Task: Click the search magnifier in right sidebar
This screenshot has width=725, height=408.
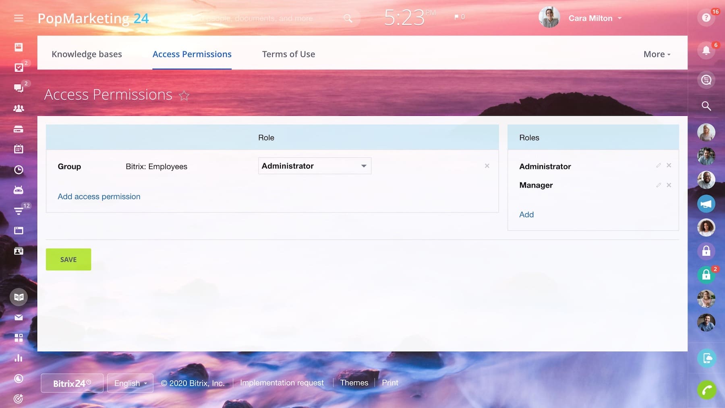Action: 706,106
